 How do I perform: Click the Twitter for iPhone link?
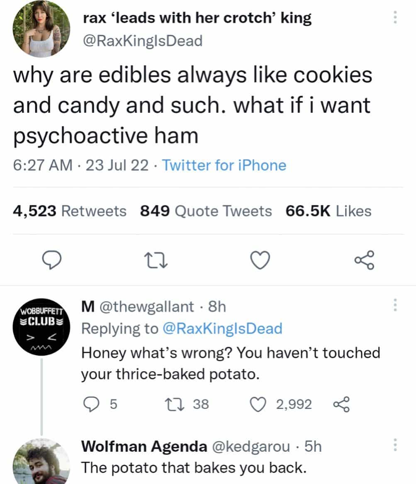coord(224,165)
